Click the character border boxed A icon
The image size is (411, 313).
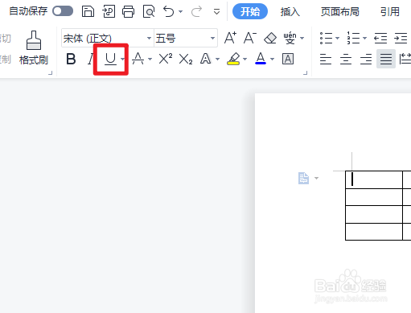[x=288, y=59]
